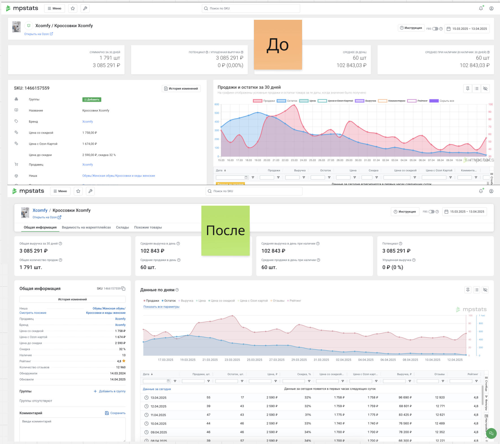Open calendar icon in upper table date filter
Viewport: 500px width, 444px height.
coord(246,177)
